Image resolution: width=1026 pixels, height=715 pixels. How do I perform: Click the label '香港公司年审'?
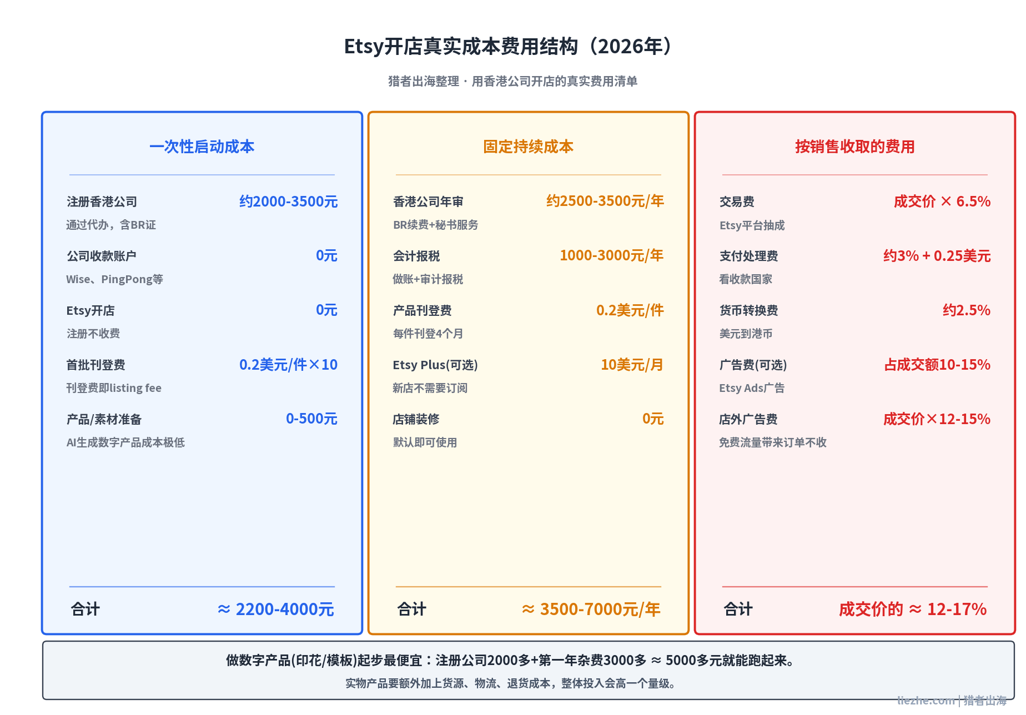(x=428, y=202)
